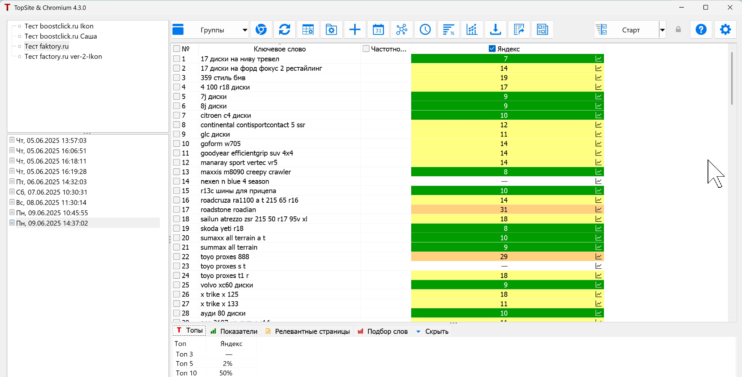Tick checkbox for row 15 'r13c шины для прицепа'

click(x=176, y=190)
